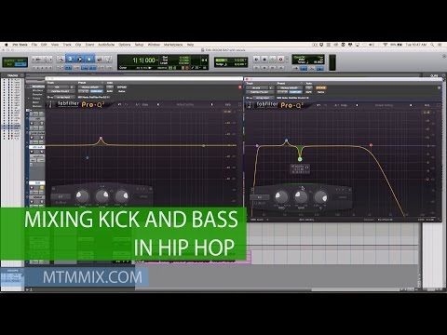Click the gain knob in left Pro-Q 2
The image size is (447, 335).
(102, 195)
